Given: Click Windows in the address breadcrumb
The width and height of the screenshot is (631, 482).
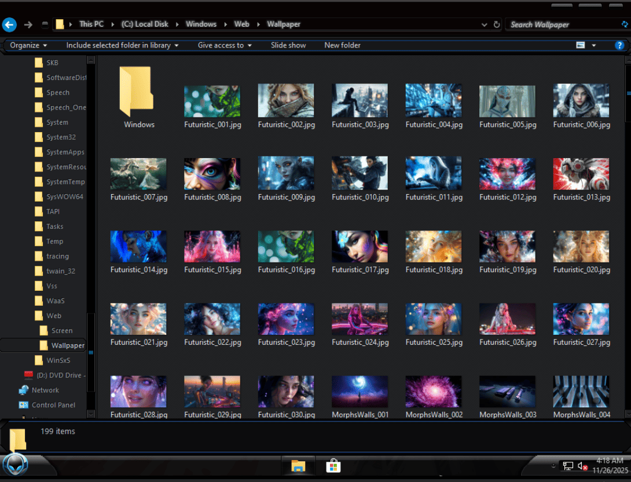Looking at the screenshot, I should [201, 24].
